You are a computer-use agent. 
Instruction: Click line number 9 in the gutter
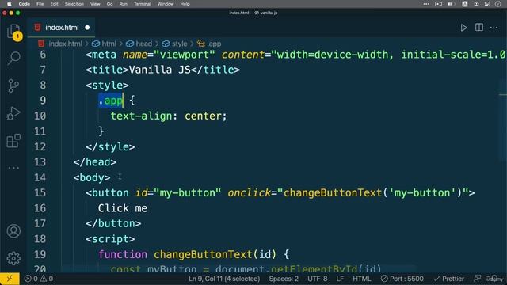click(x=43, y=101)
